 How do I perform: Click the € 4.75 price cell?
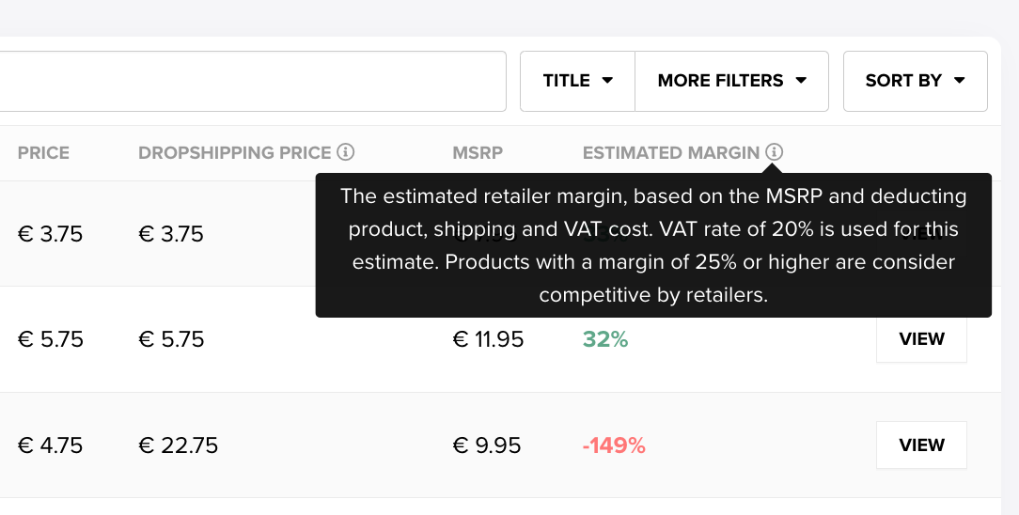50,445
